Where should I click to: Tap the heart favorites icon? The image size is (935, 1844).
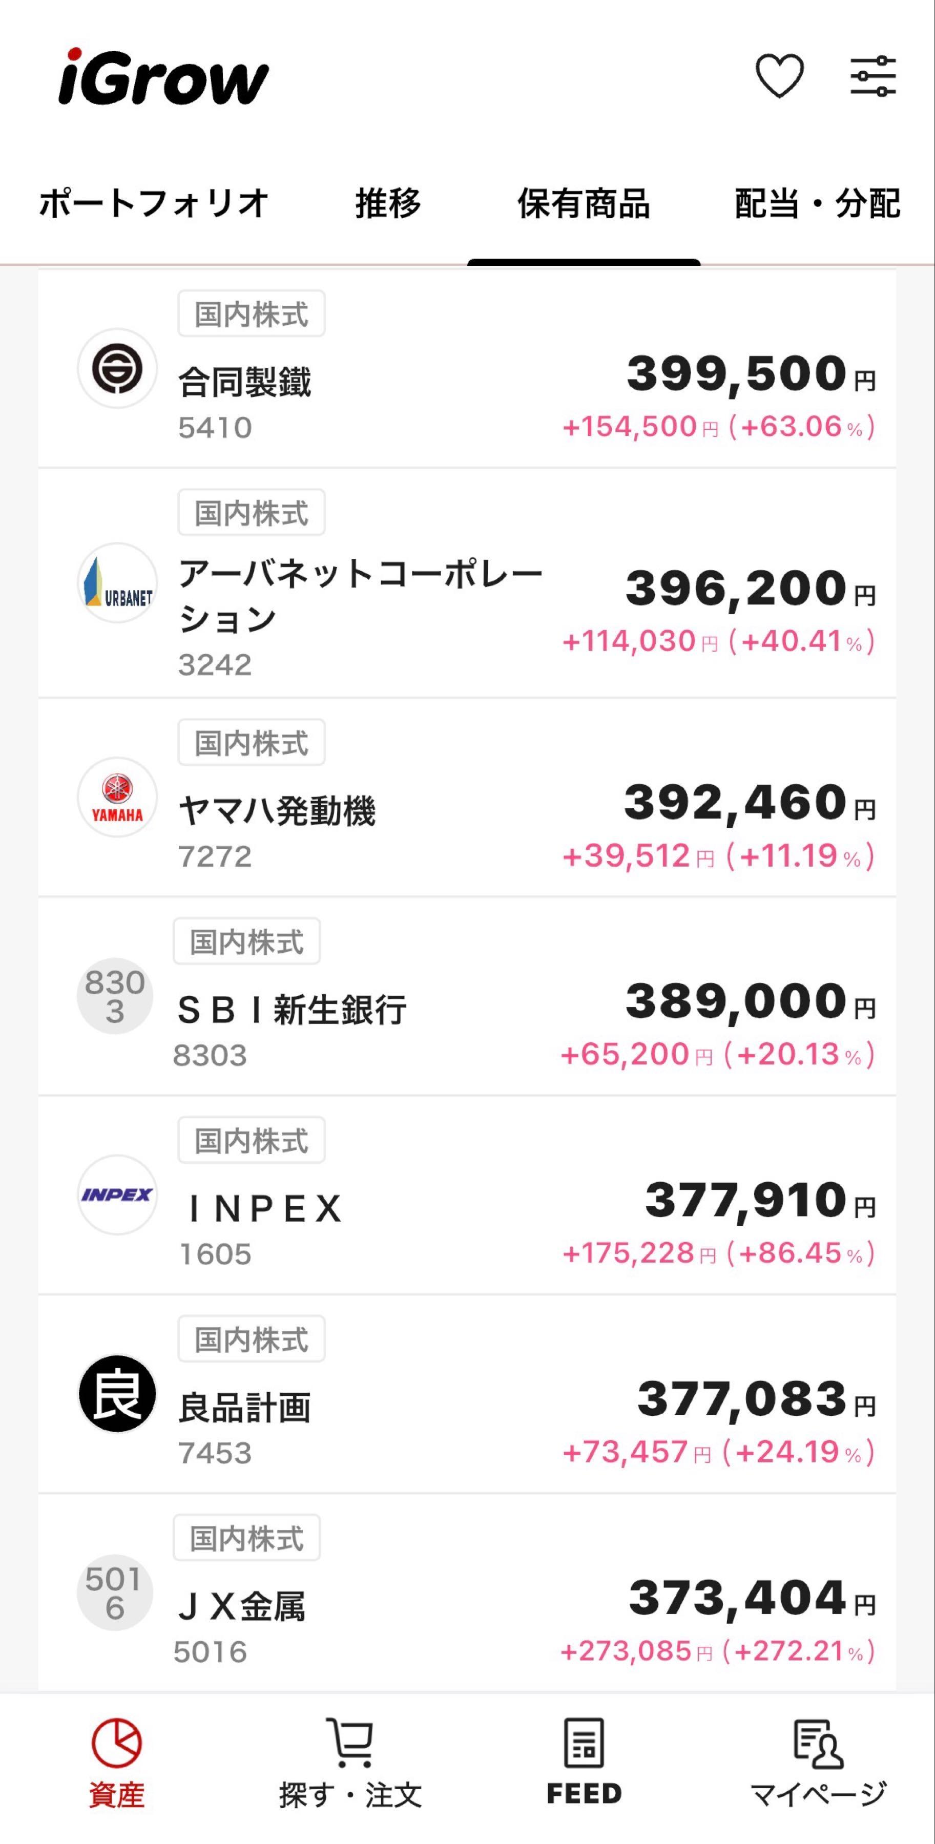[779, 76]
